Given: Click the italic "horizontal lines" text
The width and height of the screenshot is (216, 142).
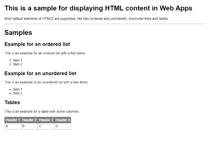Looking at the screenshot, I should pyautogui.click(x=140, y=19).
